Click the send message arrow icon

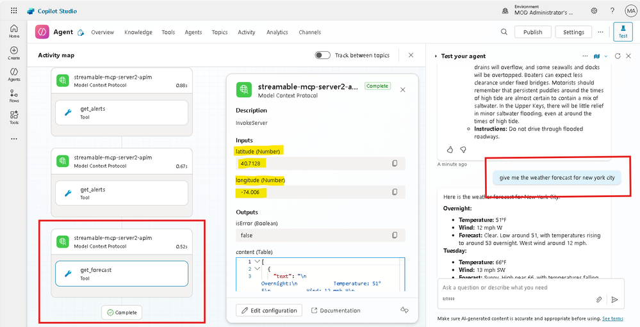point(614,299)
